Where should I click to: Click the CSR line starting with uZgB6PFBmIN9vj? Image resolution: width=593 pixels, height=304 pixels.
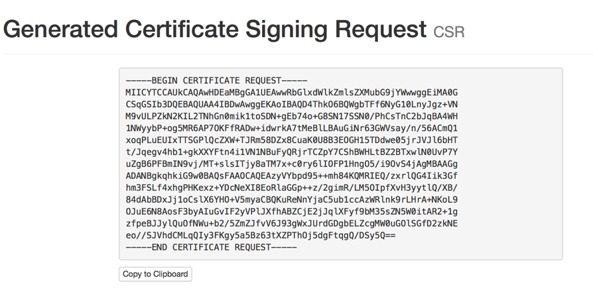(x=291, y=164)
